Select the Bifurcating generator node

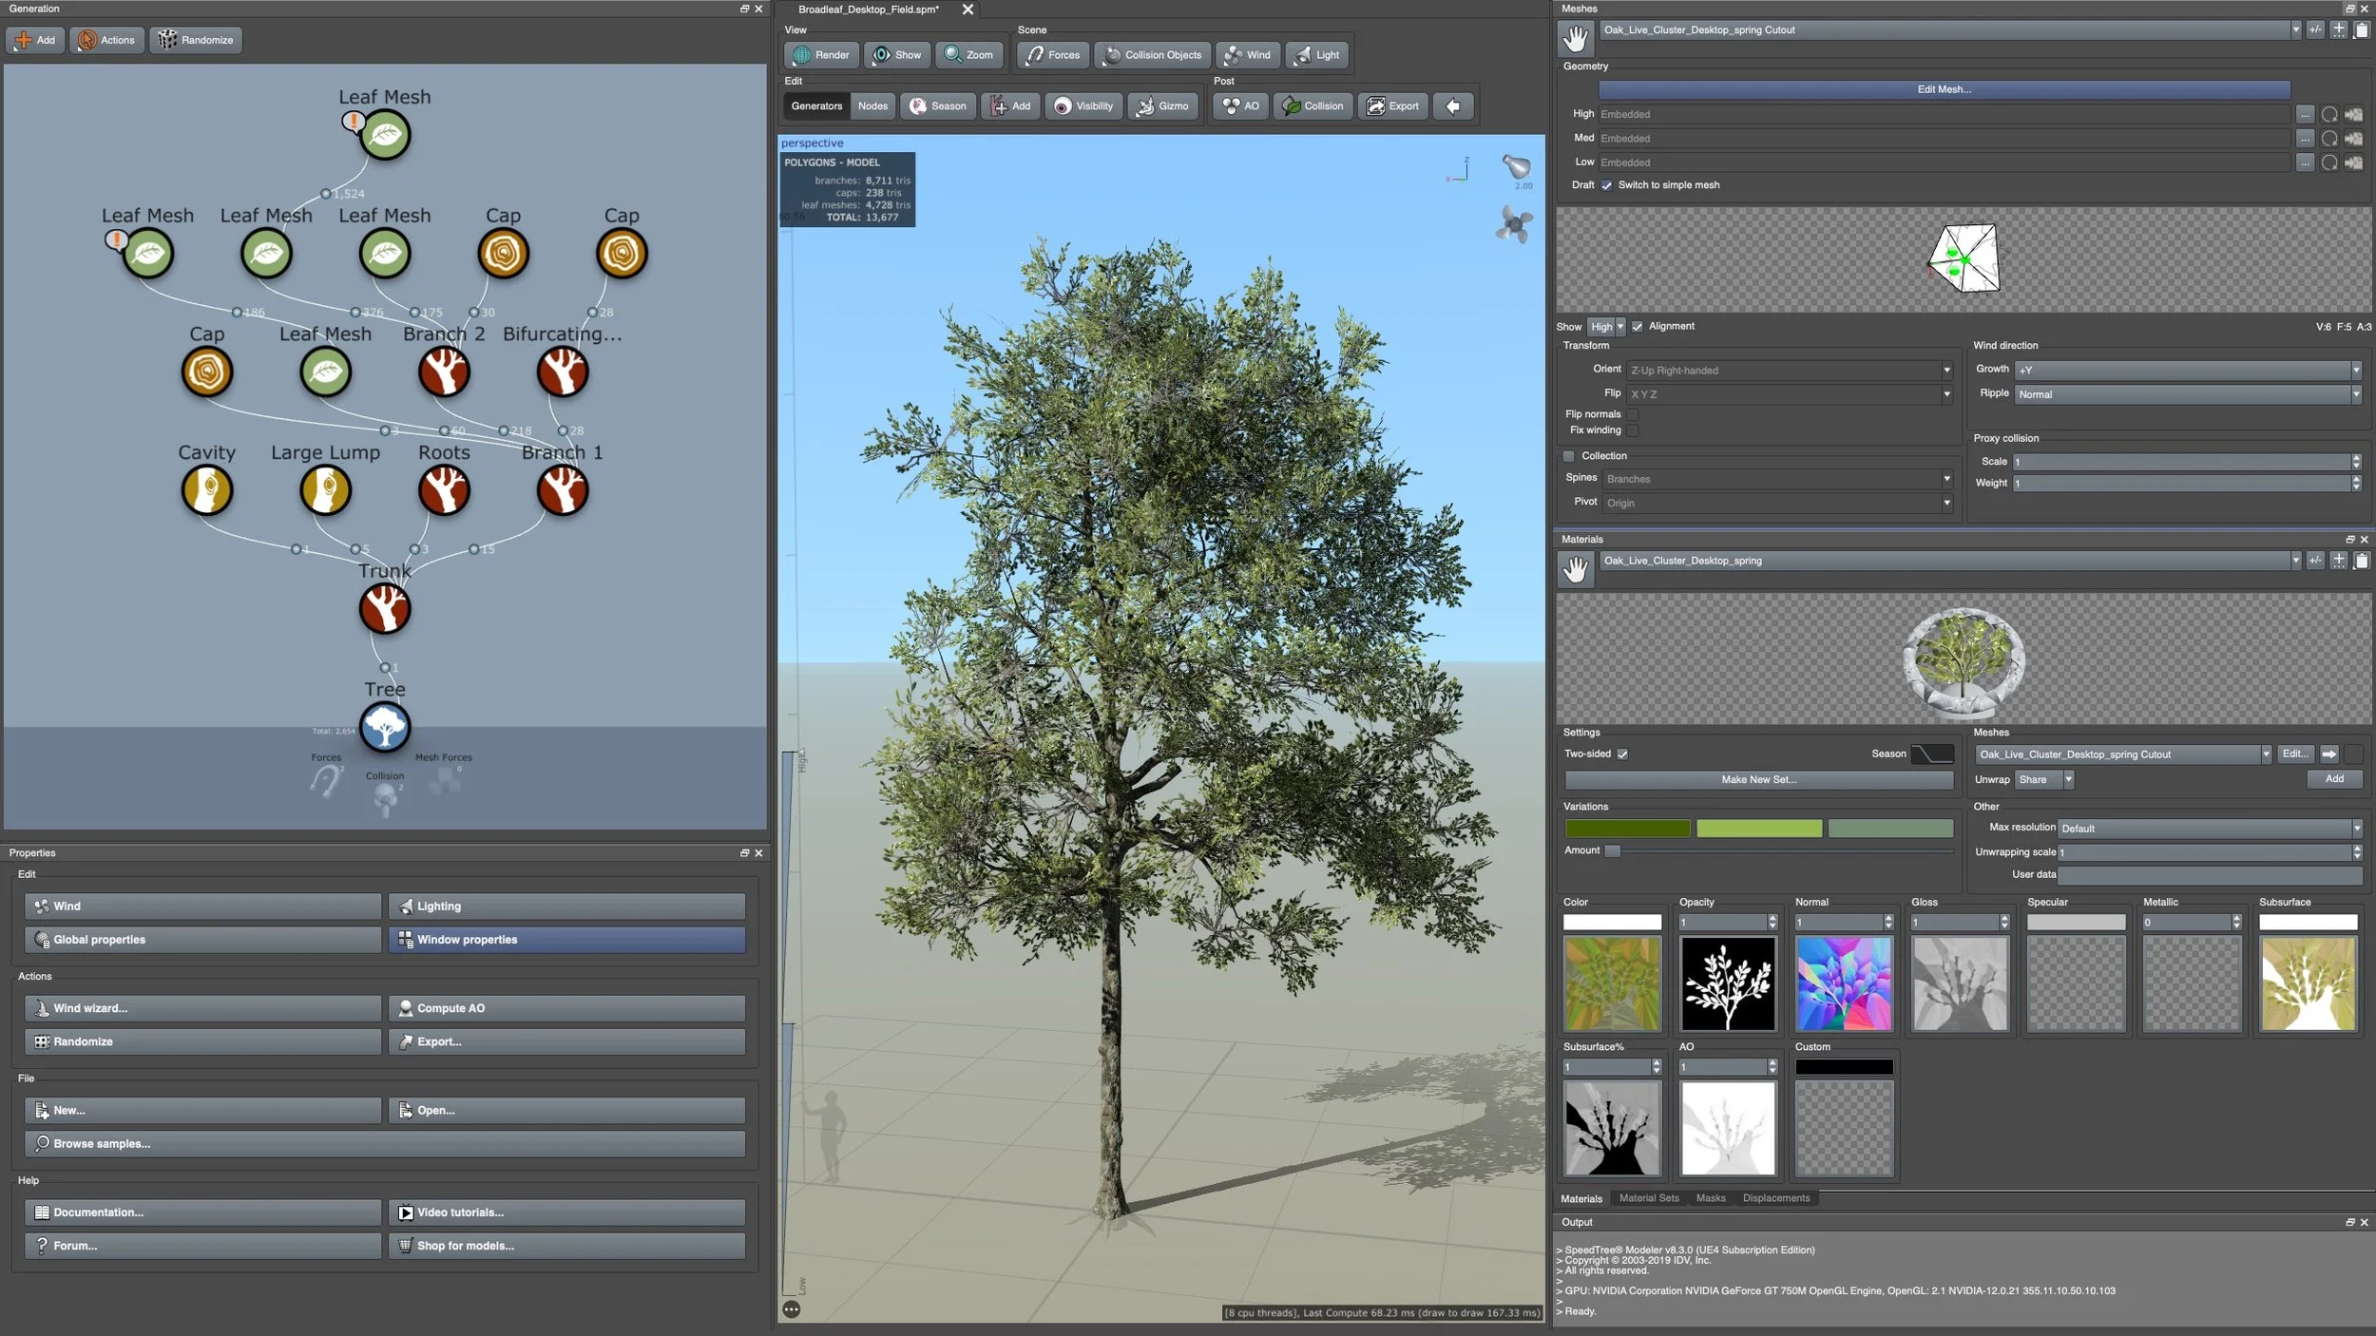[563, 372]
